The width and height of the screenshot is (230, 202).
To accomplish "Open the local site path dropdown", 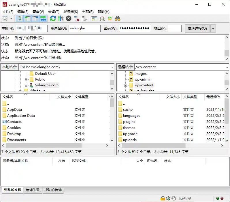I will [112, 67].
